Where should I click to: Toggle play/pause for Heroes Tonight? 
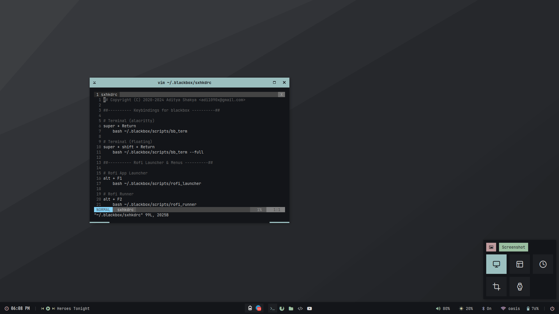coord(48,308)
